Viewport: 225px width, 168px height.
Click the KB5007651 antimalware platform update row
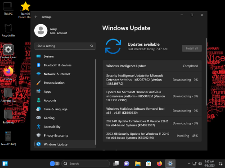(152, 96)
